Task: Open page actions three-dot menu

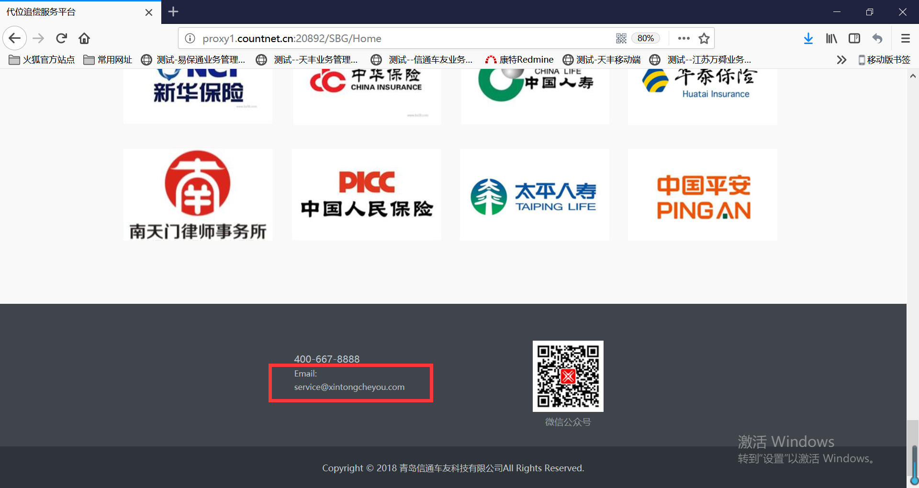Action: (684, 38)
